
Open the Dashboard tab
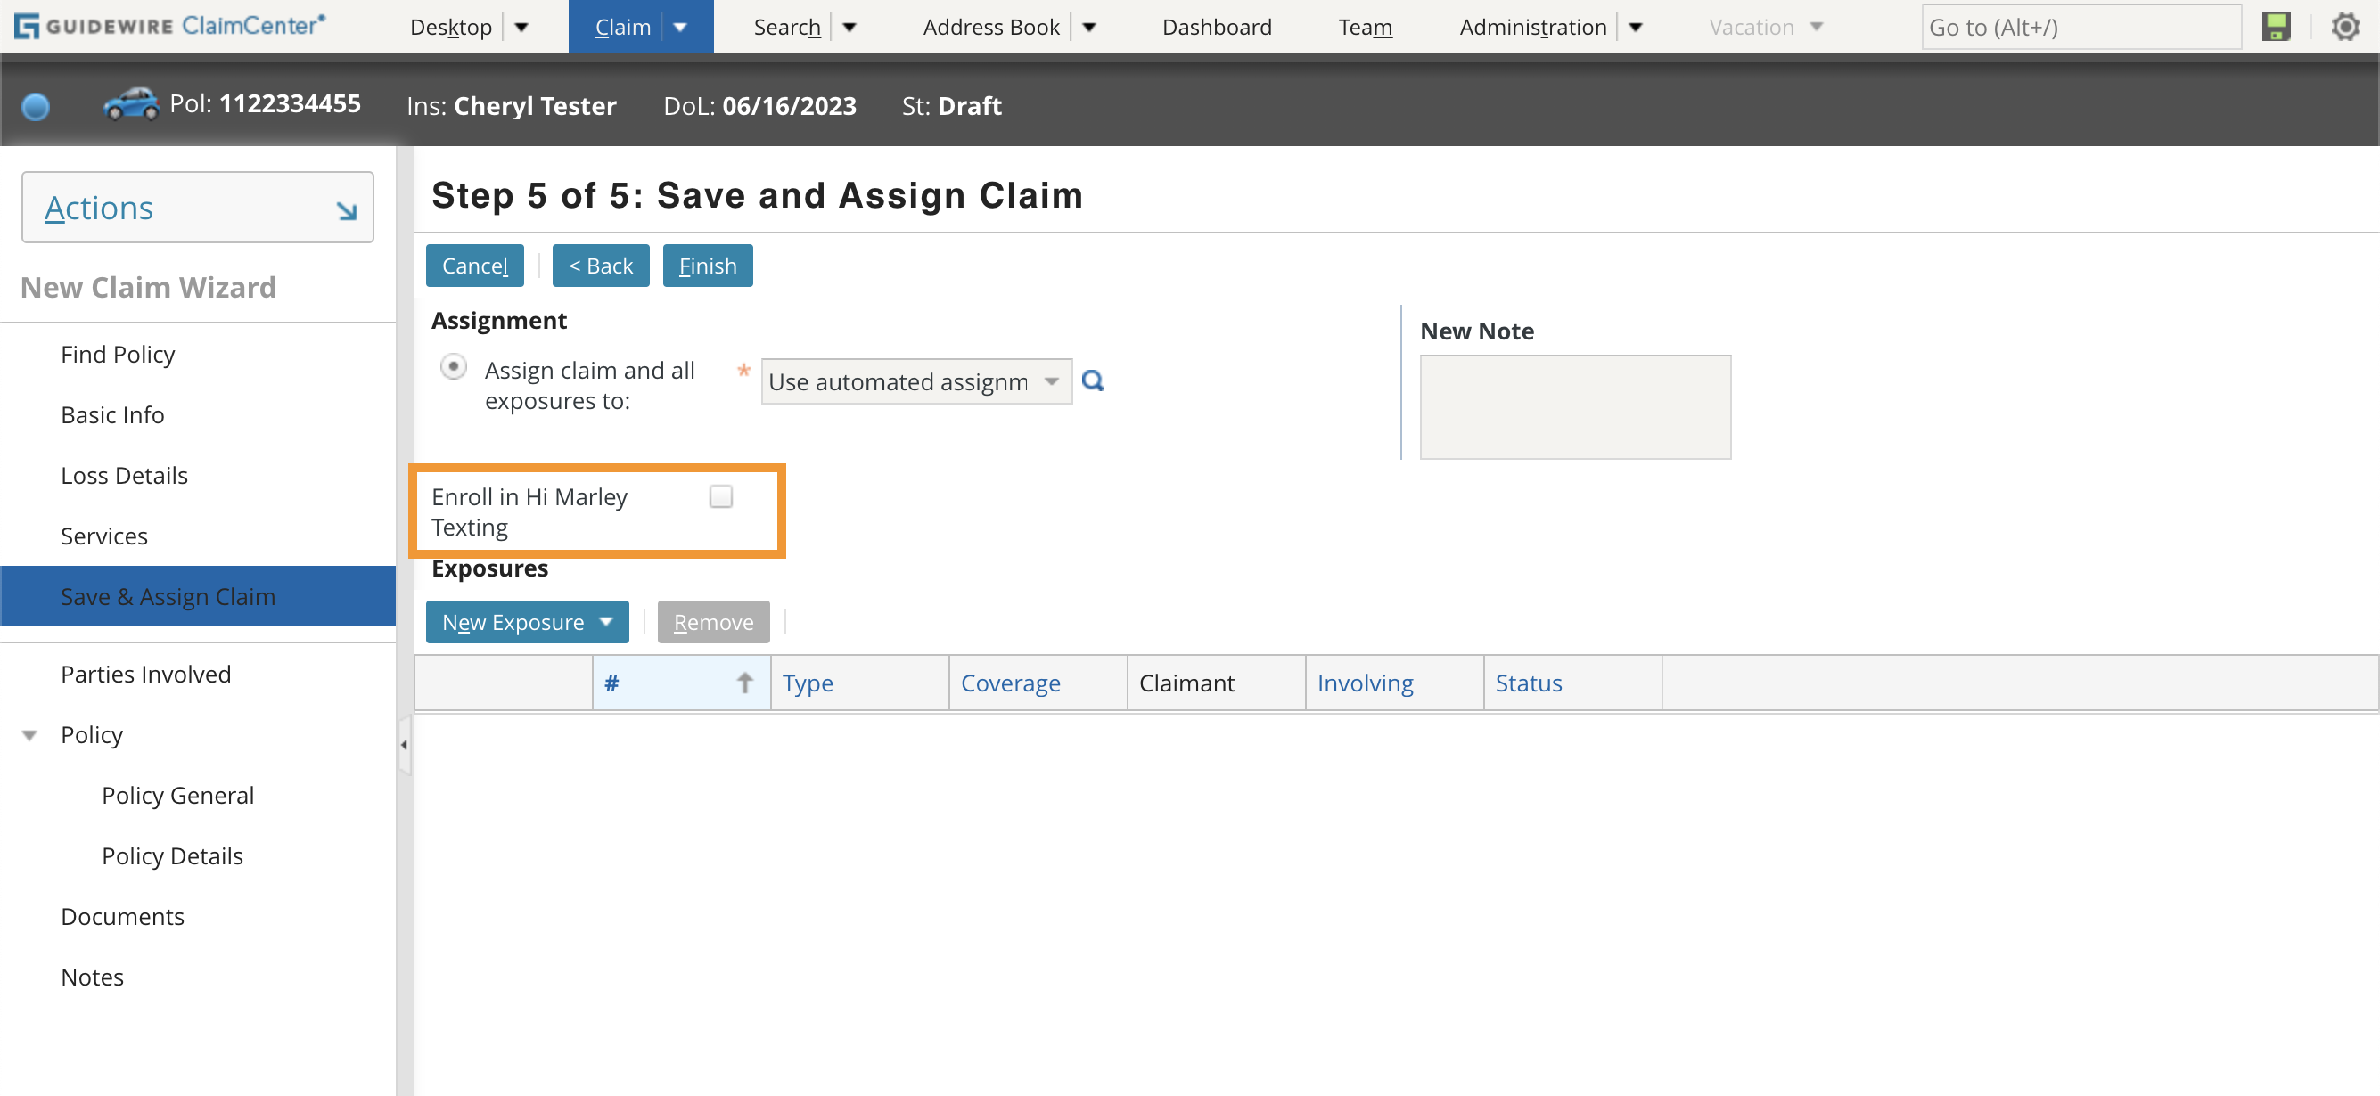tap(1216, 27)
